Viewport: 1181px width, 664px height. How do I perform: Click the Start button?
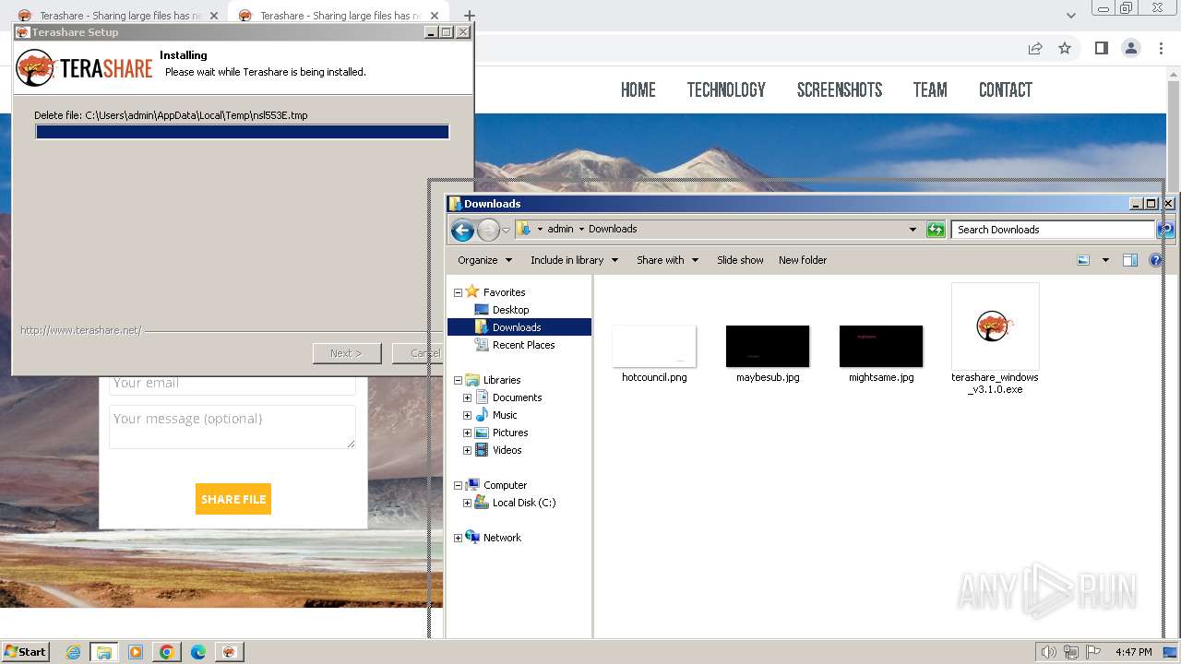(26, 652)
